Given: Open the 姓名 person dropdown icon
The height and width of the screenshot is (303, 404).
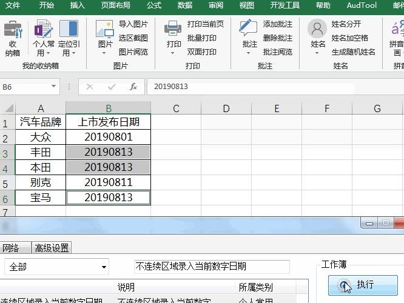Looking at the screenshot, I should pyautogui.click(x=317, y=39).
